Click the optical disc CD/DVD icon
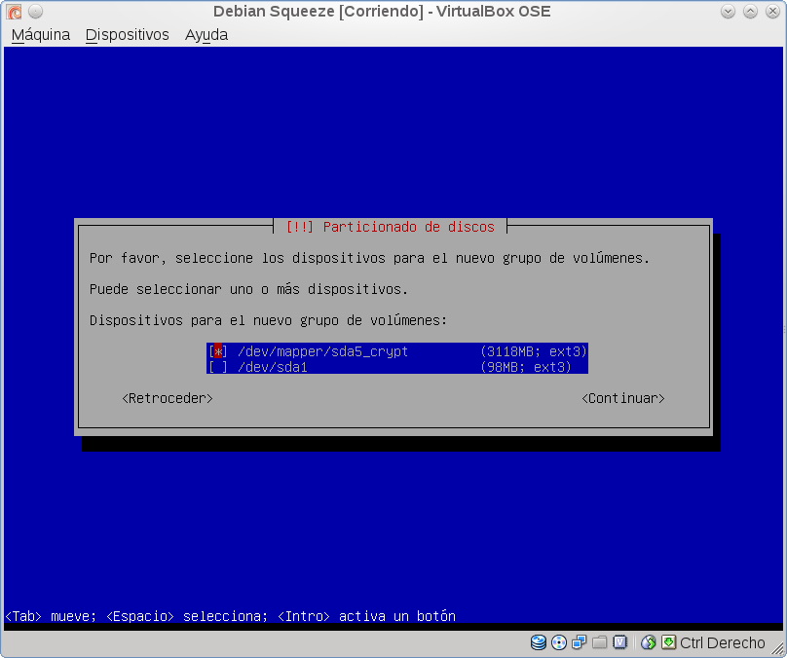 pos(559,642)
